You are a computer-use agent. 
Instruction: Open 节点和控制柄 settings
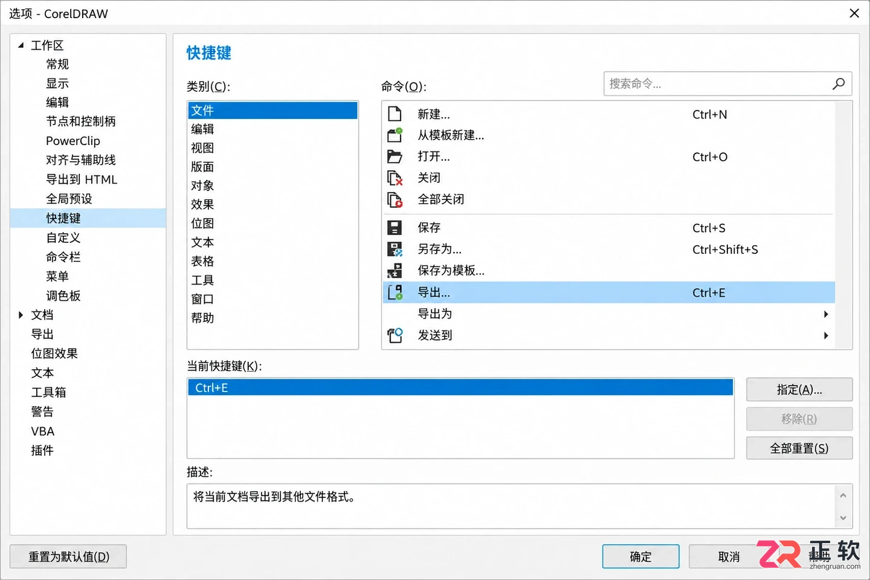pyautogui.click(x=81, y=121)
